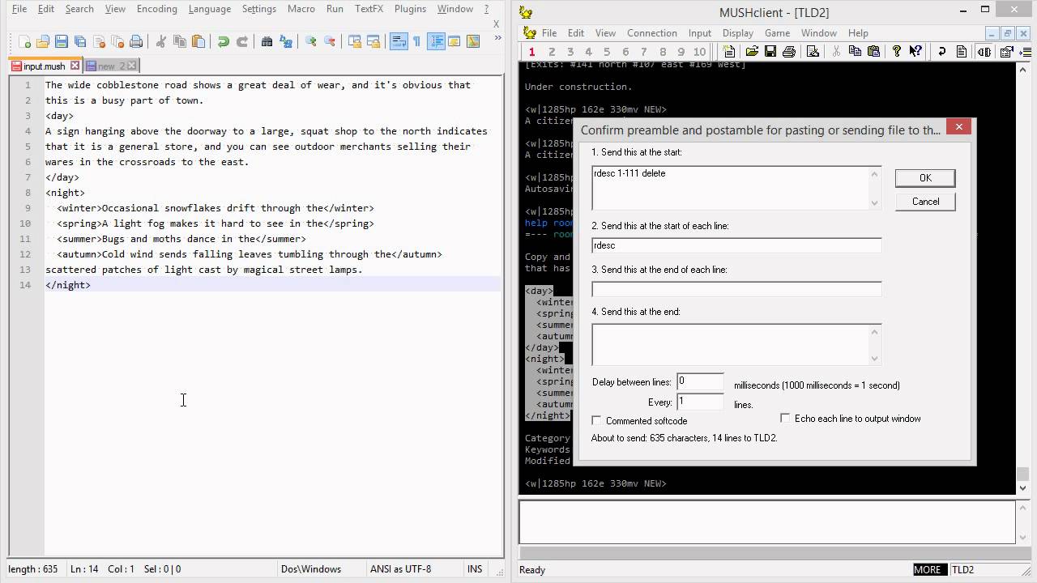Open Notepad++ Language menu
The image size is (1037, 583).
209,9
